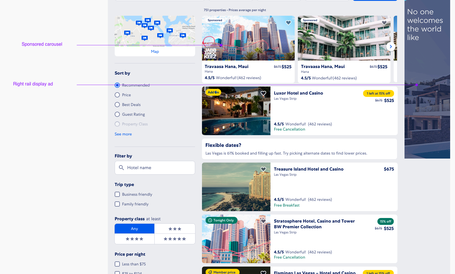Heart the Stratosphere Hotel listing

263,221
